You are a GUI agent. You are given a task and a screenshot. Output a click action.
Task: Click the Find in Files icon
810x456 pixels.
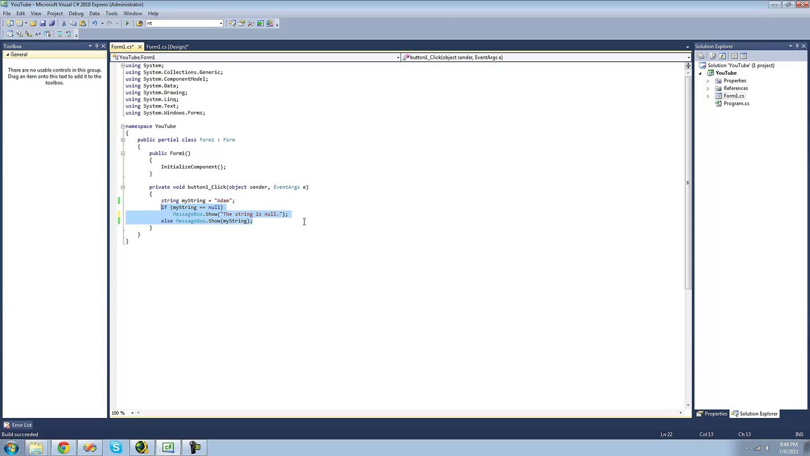[139, 23]
